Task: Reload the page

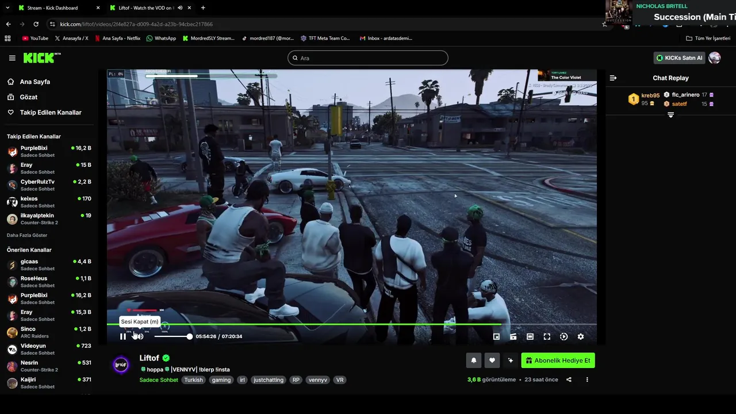Action: click(x=36, y=24)
